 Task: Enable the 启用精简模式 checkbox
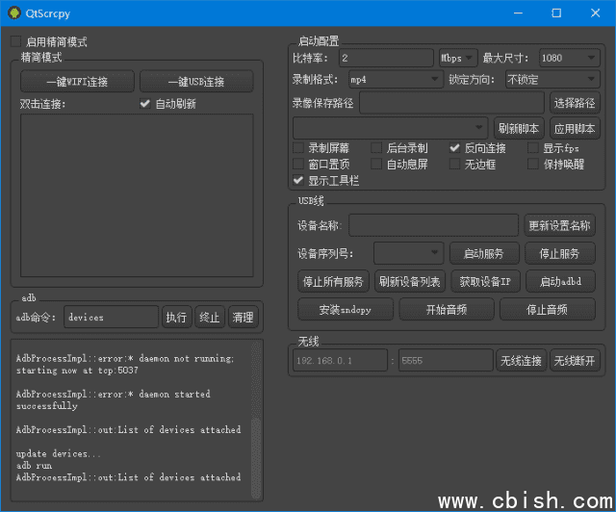[15, 42]
